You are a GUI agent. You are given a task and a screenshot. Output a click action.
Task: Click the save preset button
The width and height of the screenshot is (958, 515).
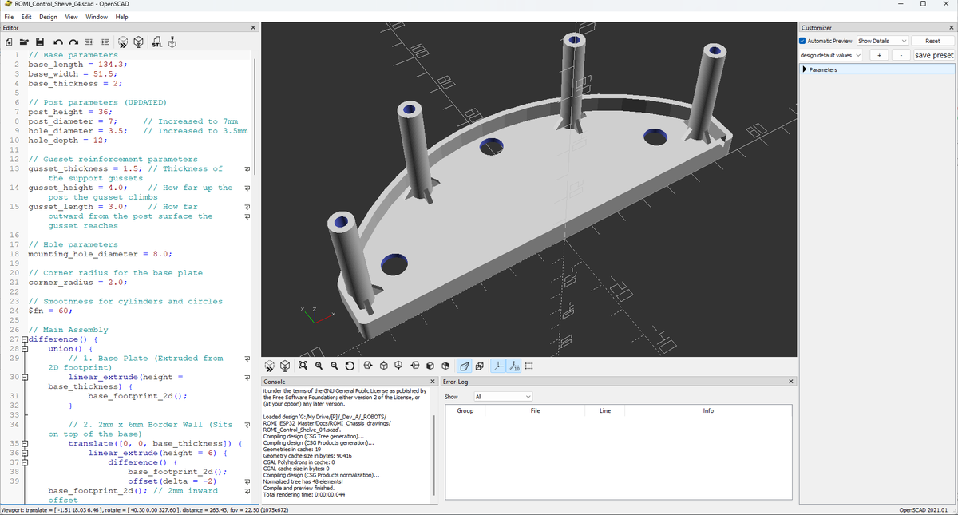click(933, 55)
